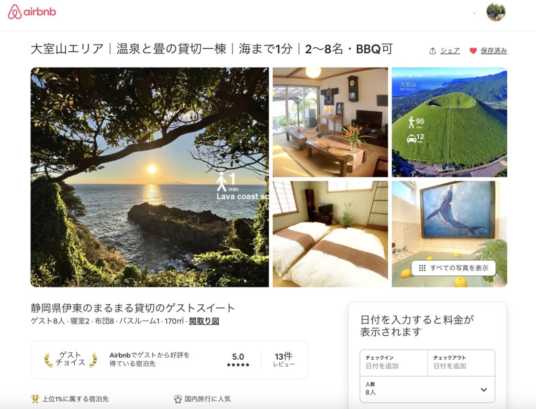
Task: Click the grid icon for all photos
Action: pyautogui.click(x=422, y=268)
